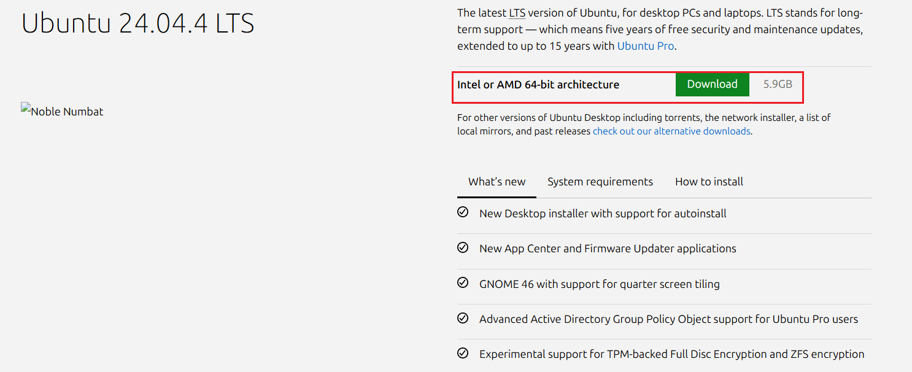Click the checkmark icon beside Experimental TPM-backed support

(x=463, y=354)
